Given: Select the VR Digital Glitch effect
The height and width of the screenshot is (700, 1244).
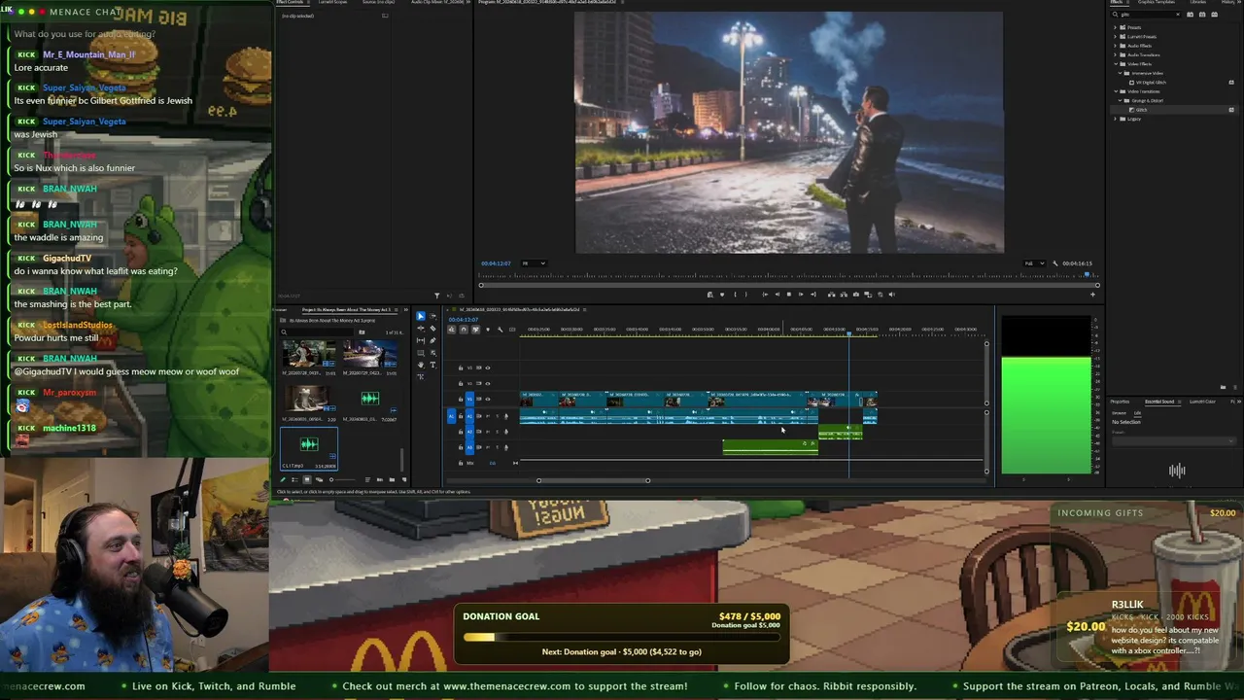Looking at the screenshot, I should click(1152, 83).
